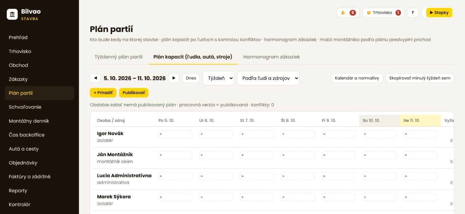This screenshot has height=214, width=465.
Task: Click the Dnes button
Action: coord(191,78)
